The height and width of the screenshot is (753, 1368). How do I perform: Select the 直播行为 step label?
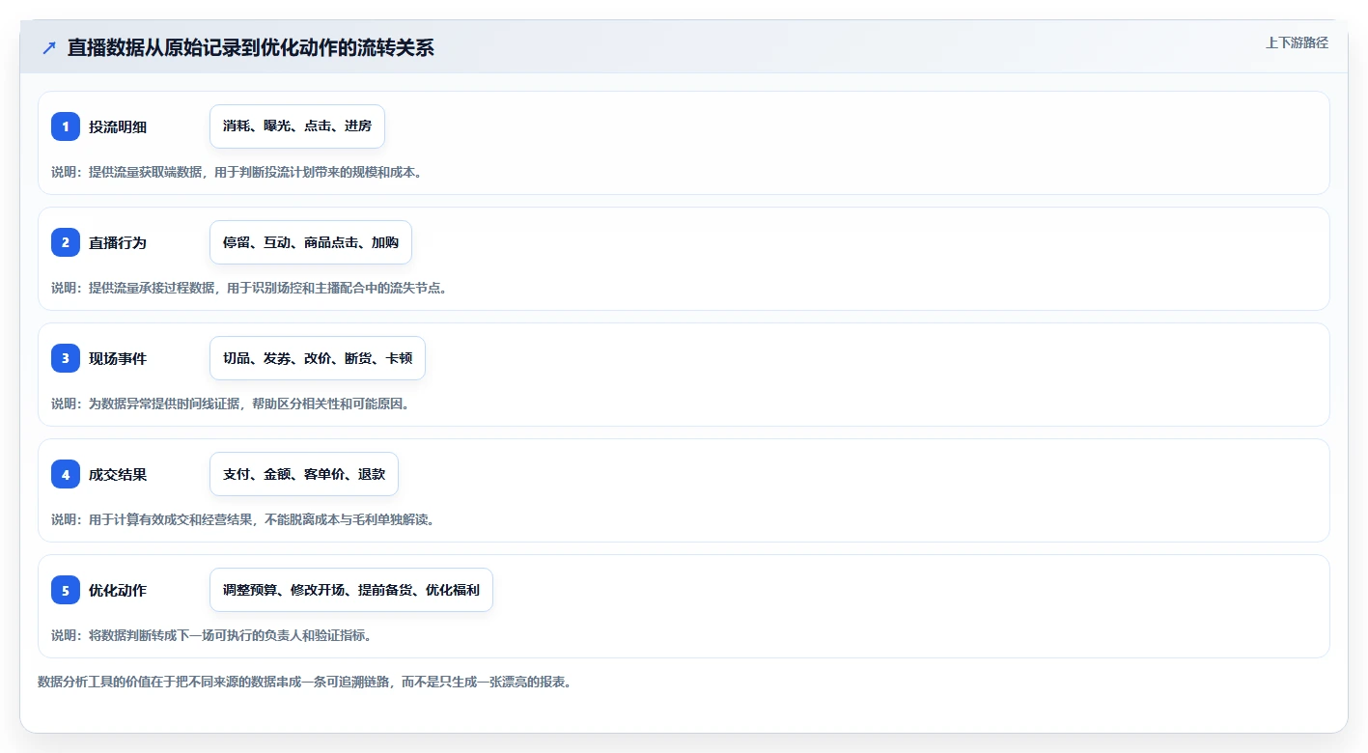[118, 242]
